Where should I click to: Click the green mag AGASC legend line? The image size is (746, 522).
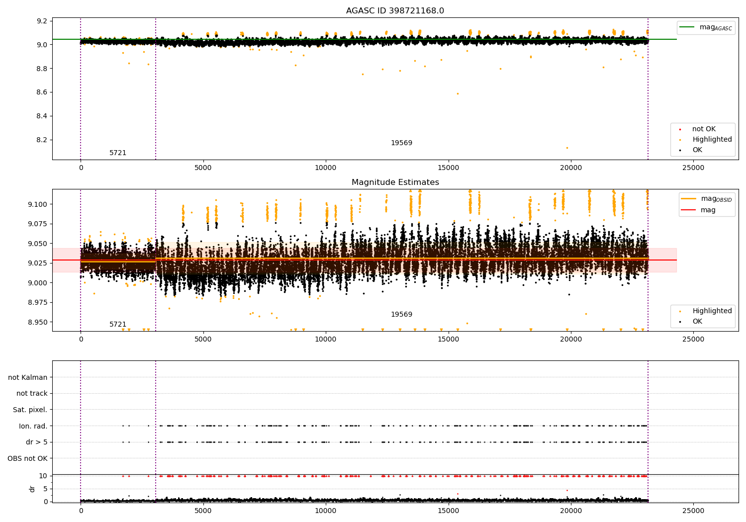687,27
